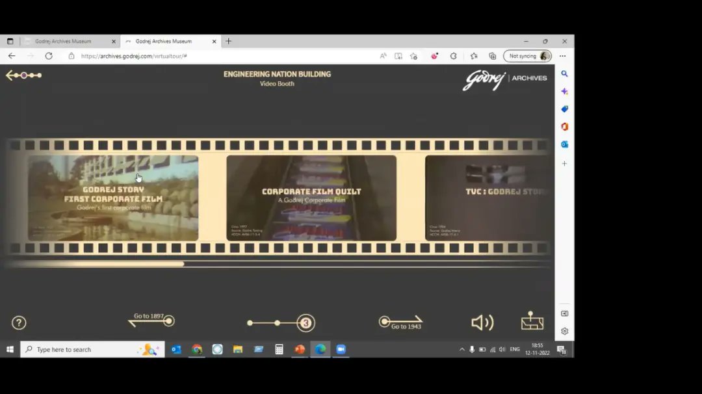Add this page to favorites

[413, 56]
